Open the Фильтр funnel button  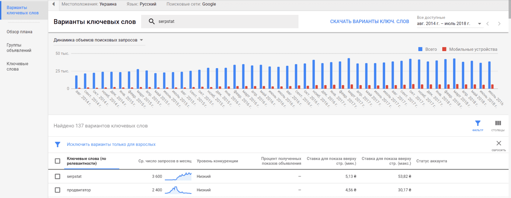[478, 126]
